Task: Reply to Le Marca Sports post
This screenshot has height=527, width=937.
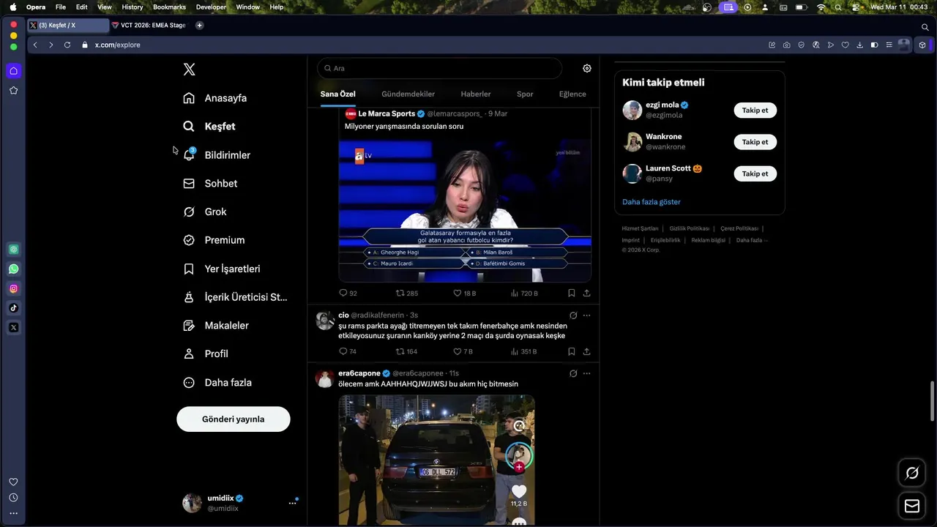Action: [x=348, y=293]
